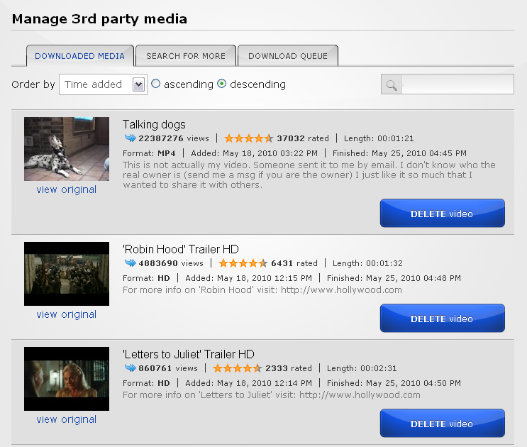Image resolution: width=527 pixels, height=447 pixels.
Task: Click the 'Robin Hood' Trailer HD title
Action: [181, 249]
